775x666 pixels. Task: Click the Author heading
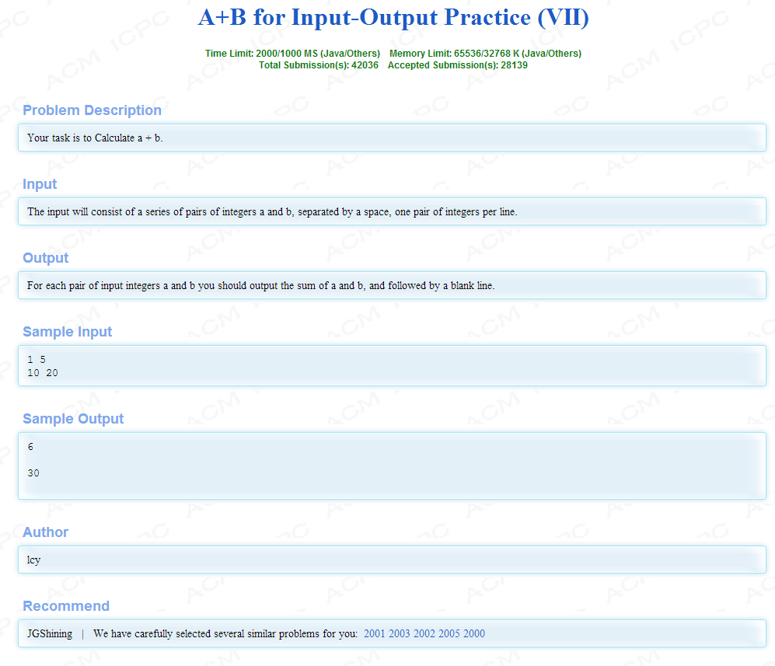[45, 532]
